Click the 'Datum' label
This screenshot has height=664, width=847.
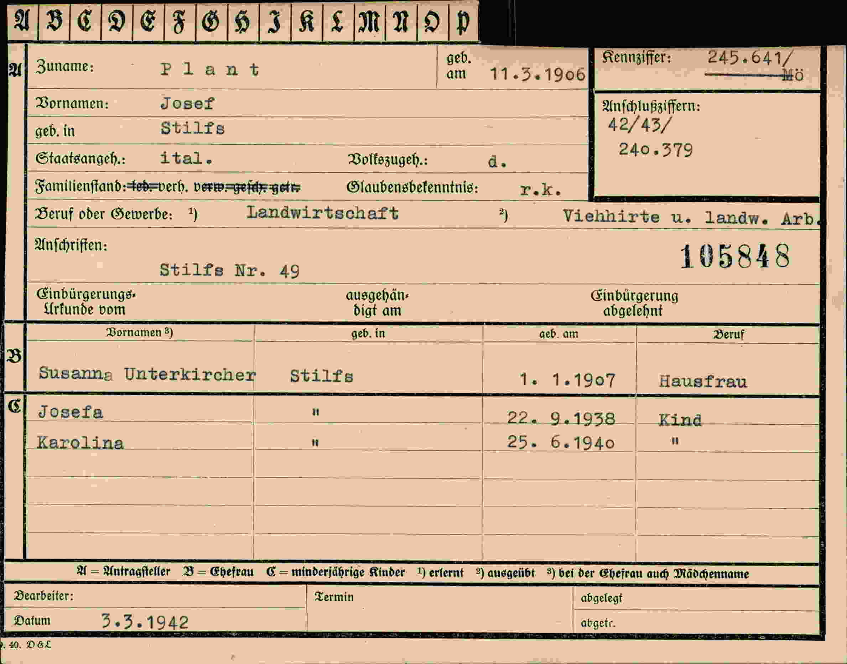click(x=32, y=621)
